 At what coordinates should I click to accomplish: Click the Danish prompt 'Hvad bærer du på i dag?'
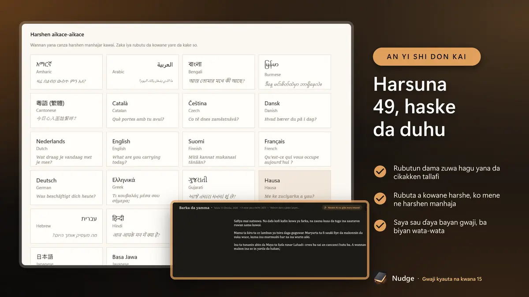point(290,119)
